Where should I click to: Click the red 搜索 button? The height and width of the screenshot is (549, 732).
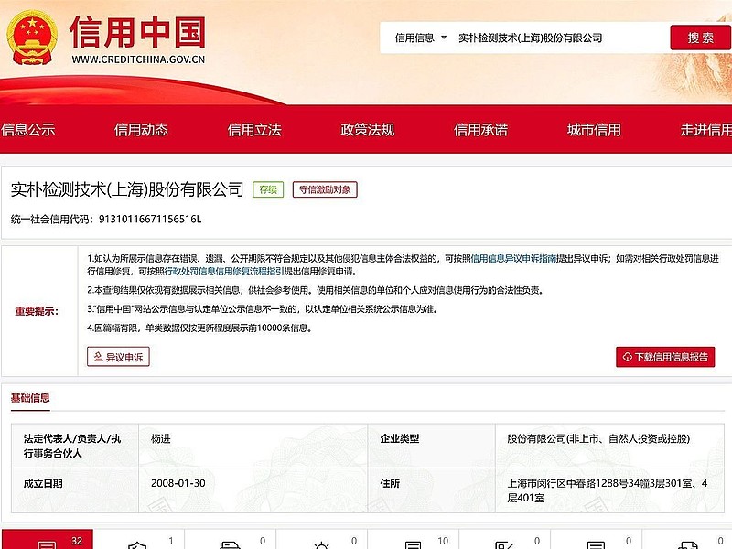click(x=700, y=38)
